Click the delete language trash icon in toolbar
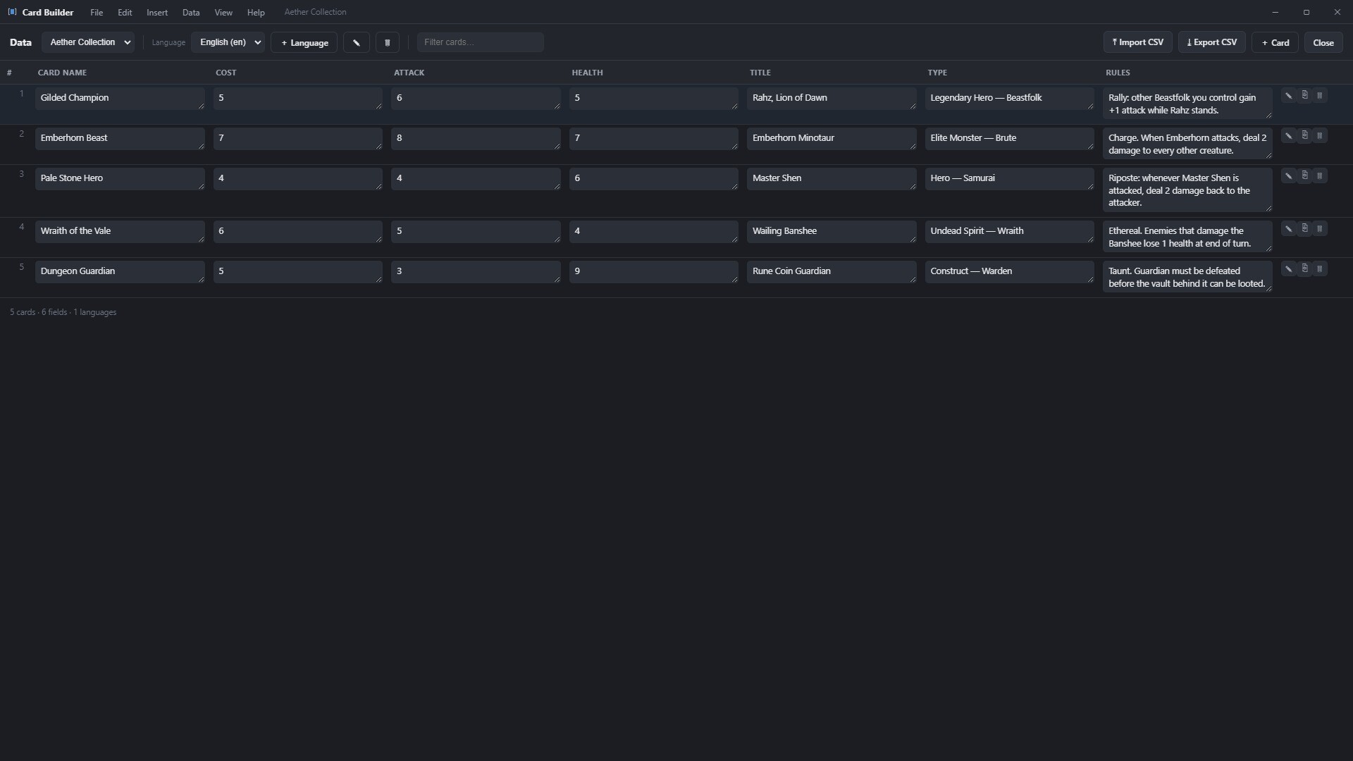 tap(387, 42)
